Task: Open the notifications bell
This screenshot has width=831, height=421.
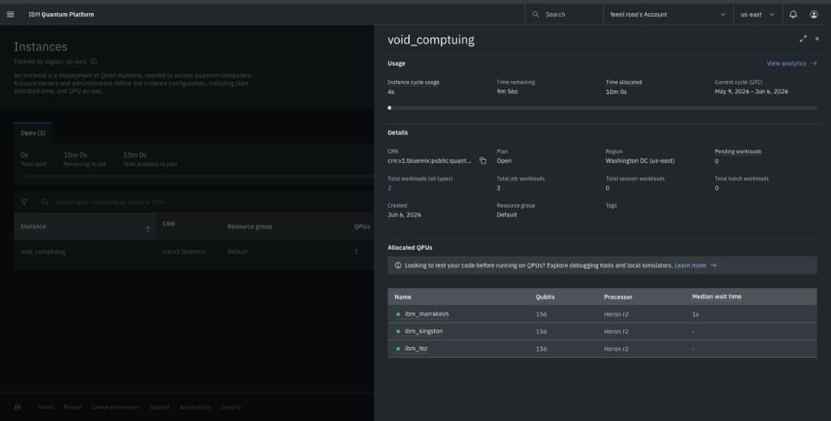Action: coord(793,15)
